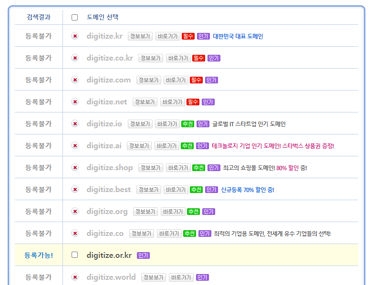The width and height of the screenshot is (374, 285).
Task: Open 정보보기 for digitize.shop
Action: coord(151,168)
